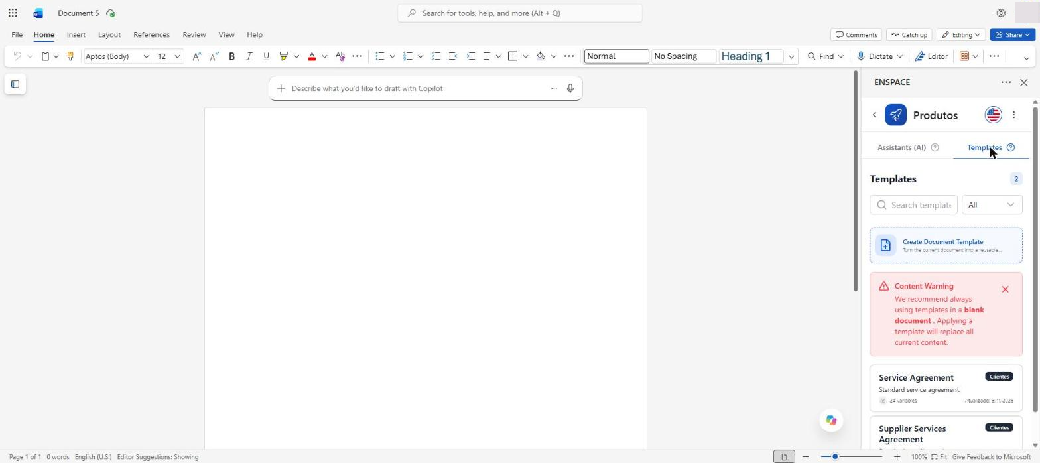
Task: Open the Help tab
Action: [x=255, y=34]
